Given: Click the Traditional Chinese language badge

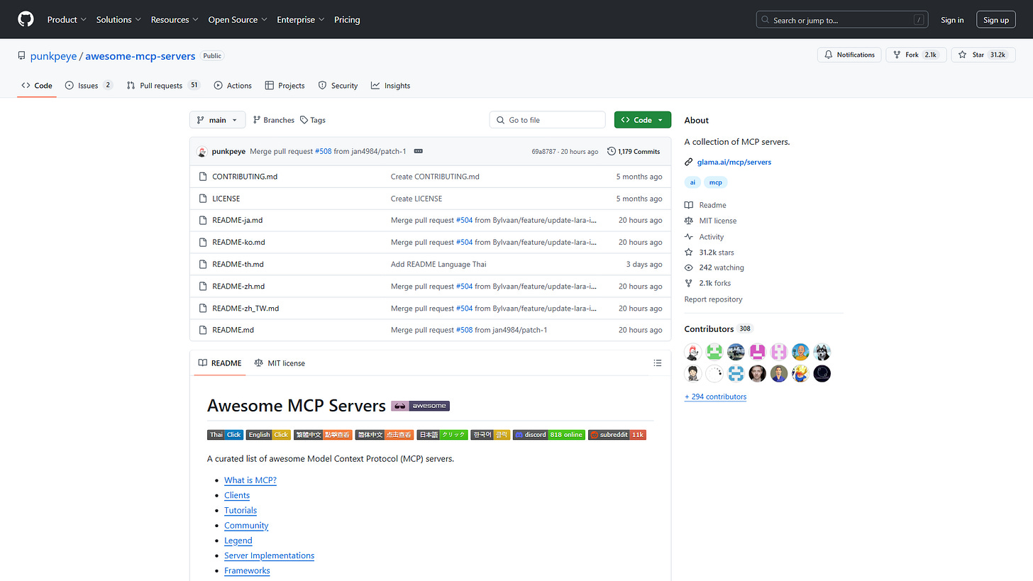Looking at the screenshot, I should point(323,435).
